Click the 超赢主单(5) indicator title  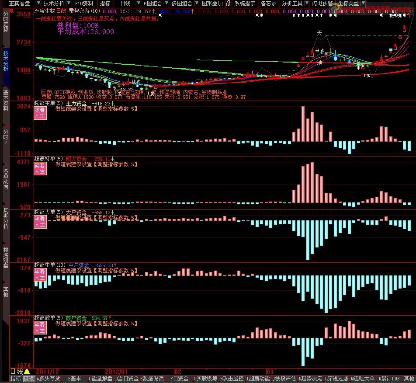pos(49,103)
